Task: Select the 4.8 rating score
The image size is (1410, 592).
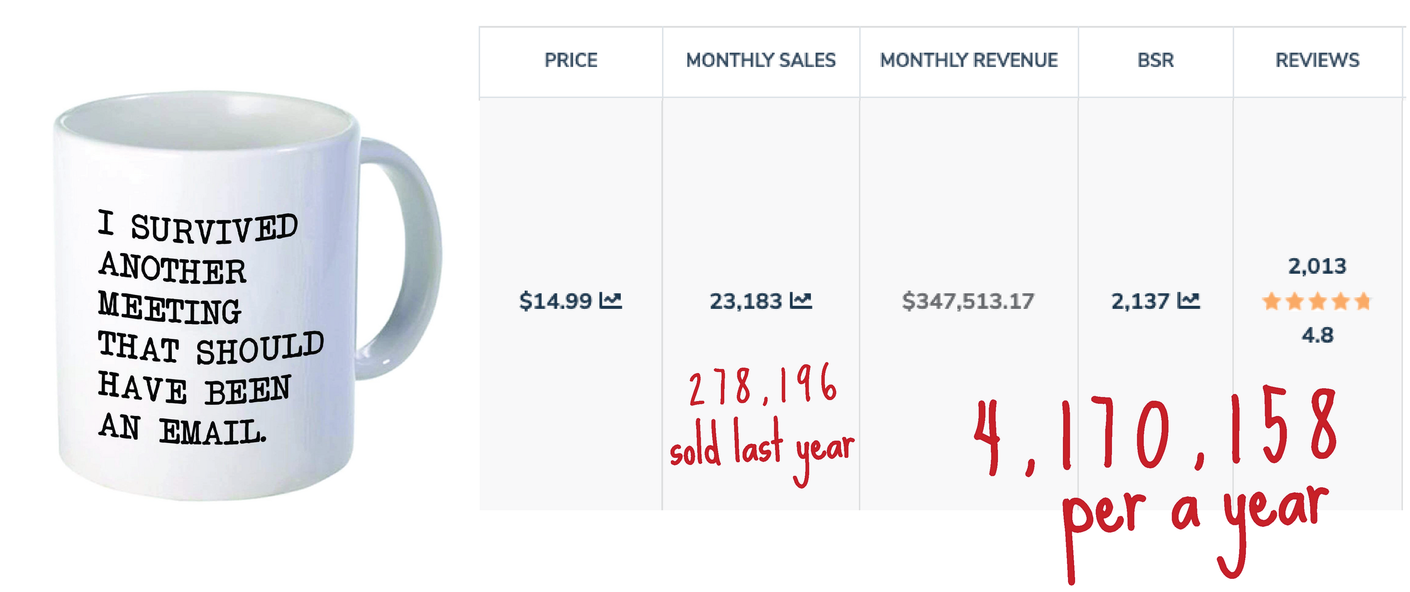Action: [x=1317, y=335]
